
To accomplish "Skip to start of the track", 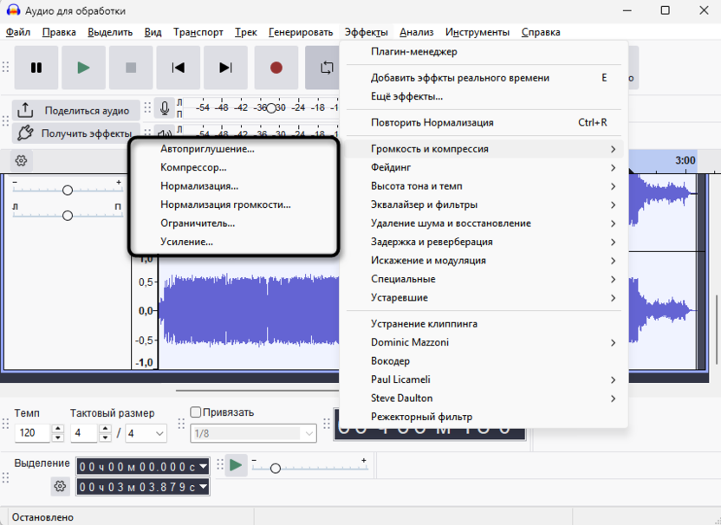I will coord(179,68).
